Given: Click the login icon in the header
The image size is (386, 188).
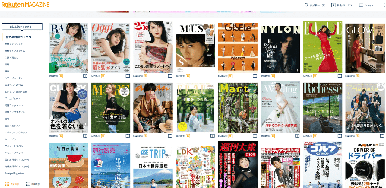Looking at the screenshot, I should (361, 5).
